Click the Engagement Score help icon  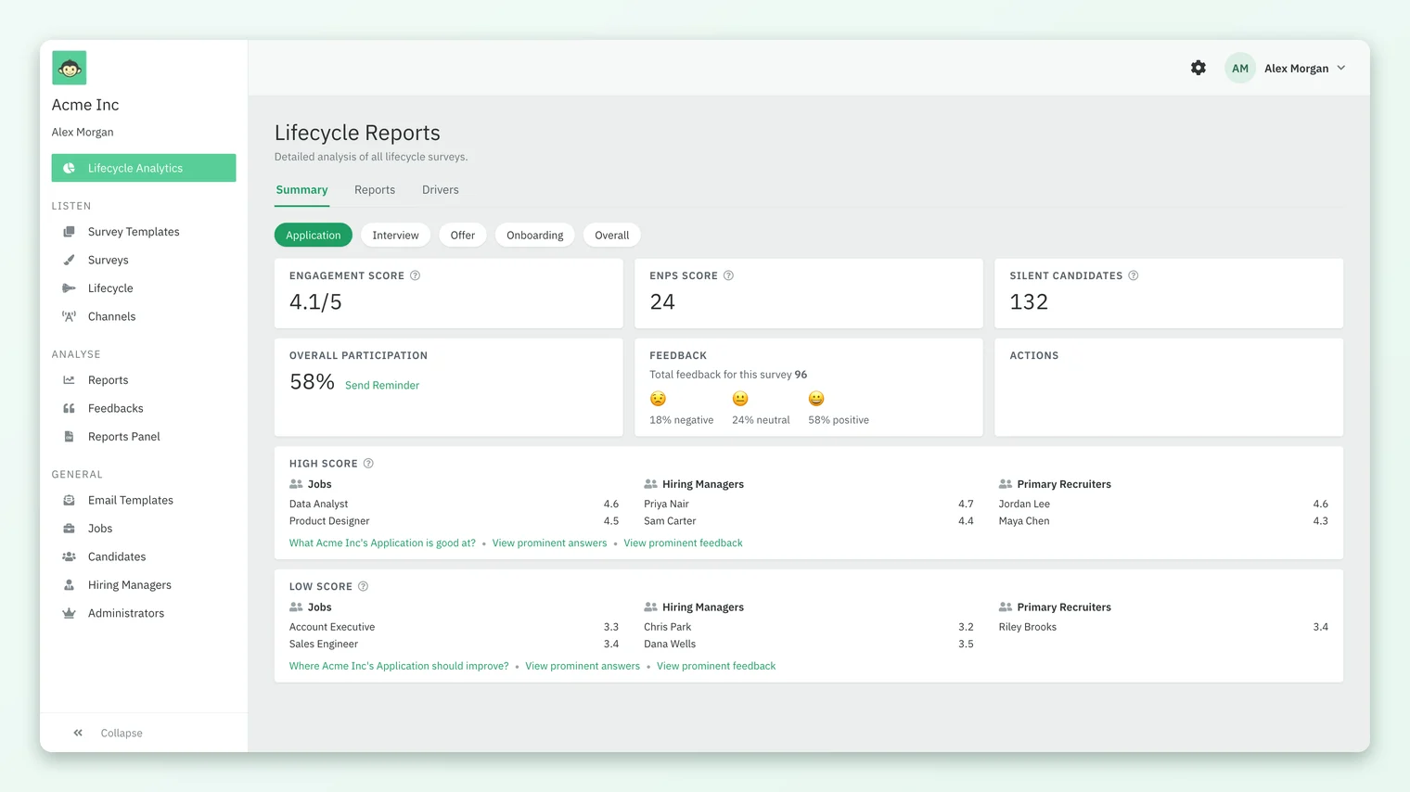(416, 275)
